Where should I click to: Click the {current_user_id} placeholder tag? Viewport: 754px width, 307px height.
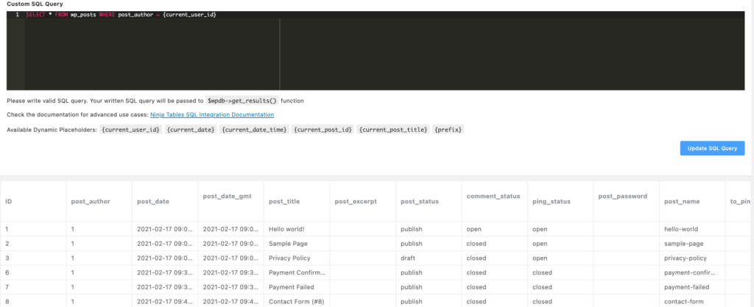[x=131, y=130]
